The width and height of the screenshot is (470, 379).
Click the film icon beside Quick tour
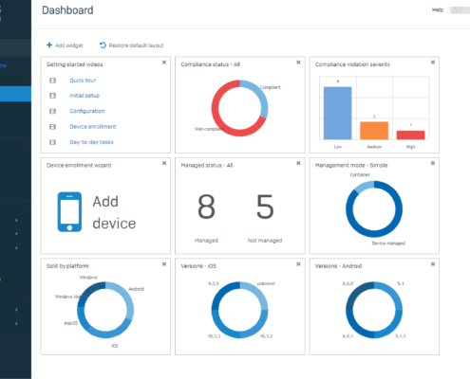tap(53, 81)
